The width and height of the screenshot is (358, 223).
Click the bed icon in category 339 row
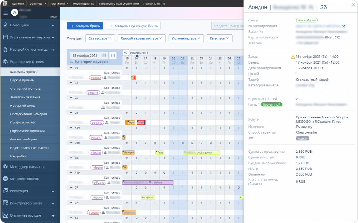point(106,138)
